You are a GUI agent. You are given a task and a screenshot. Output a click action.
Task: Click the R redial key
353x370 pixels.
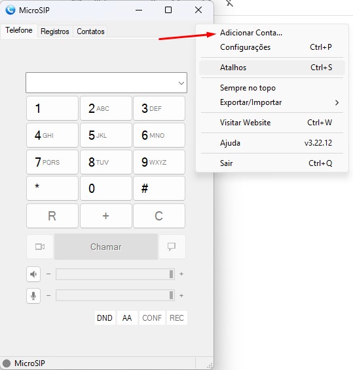52,216
